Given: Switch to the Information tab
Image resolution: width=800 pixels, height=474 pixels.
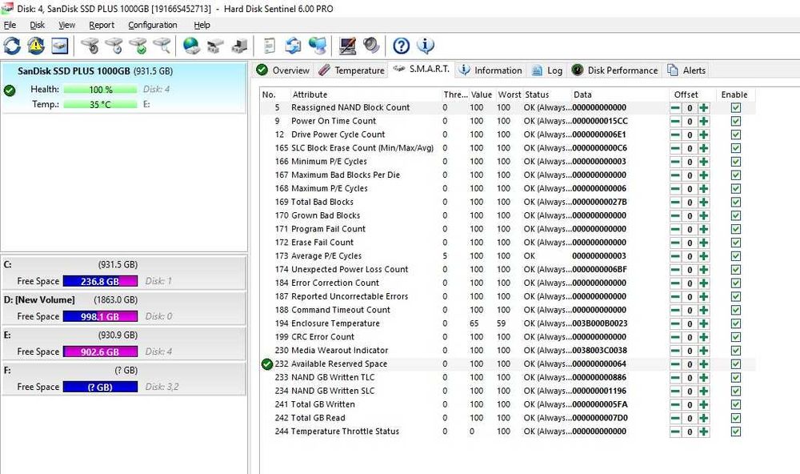Looking at the screenshot, I should 490,70.
